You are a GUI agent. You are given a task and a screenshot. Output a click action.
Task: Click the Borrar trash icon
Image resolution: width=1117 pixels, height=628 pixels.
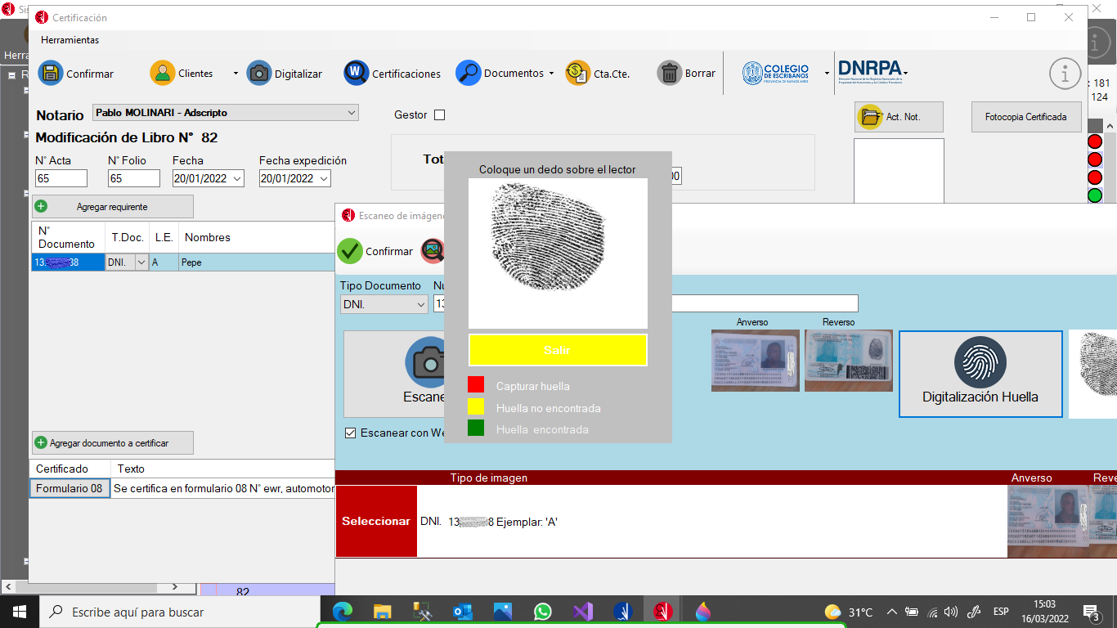pos(669,73)
